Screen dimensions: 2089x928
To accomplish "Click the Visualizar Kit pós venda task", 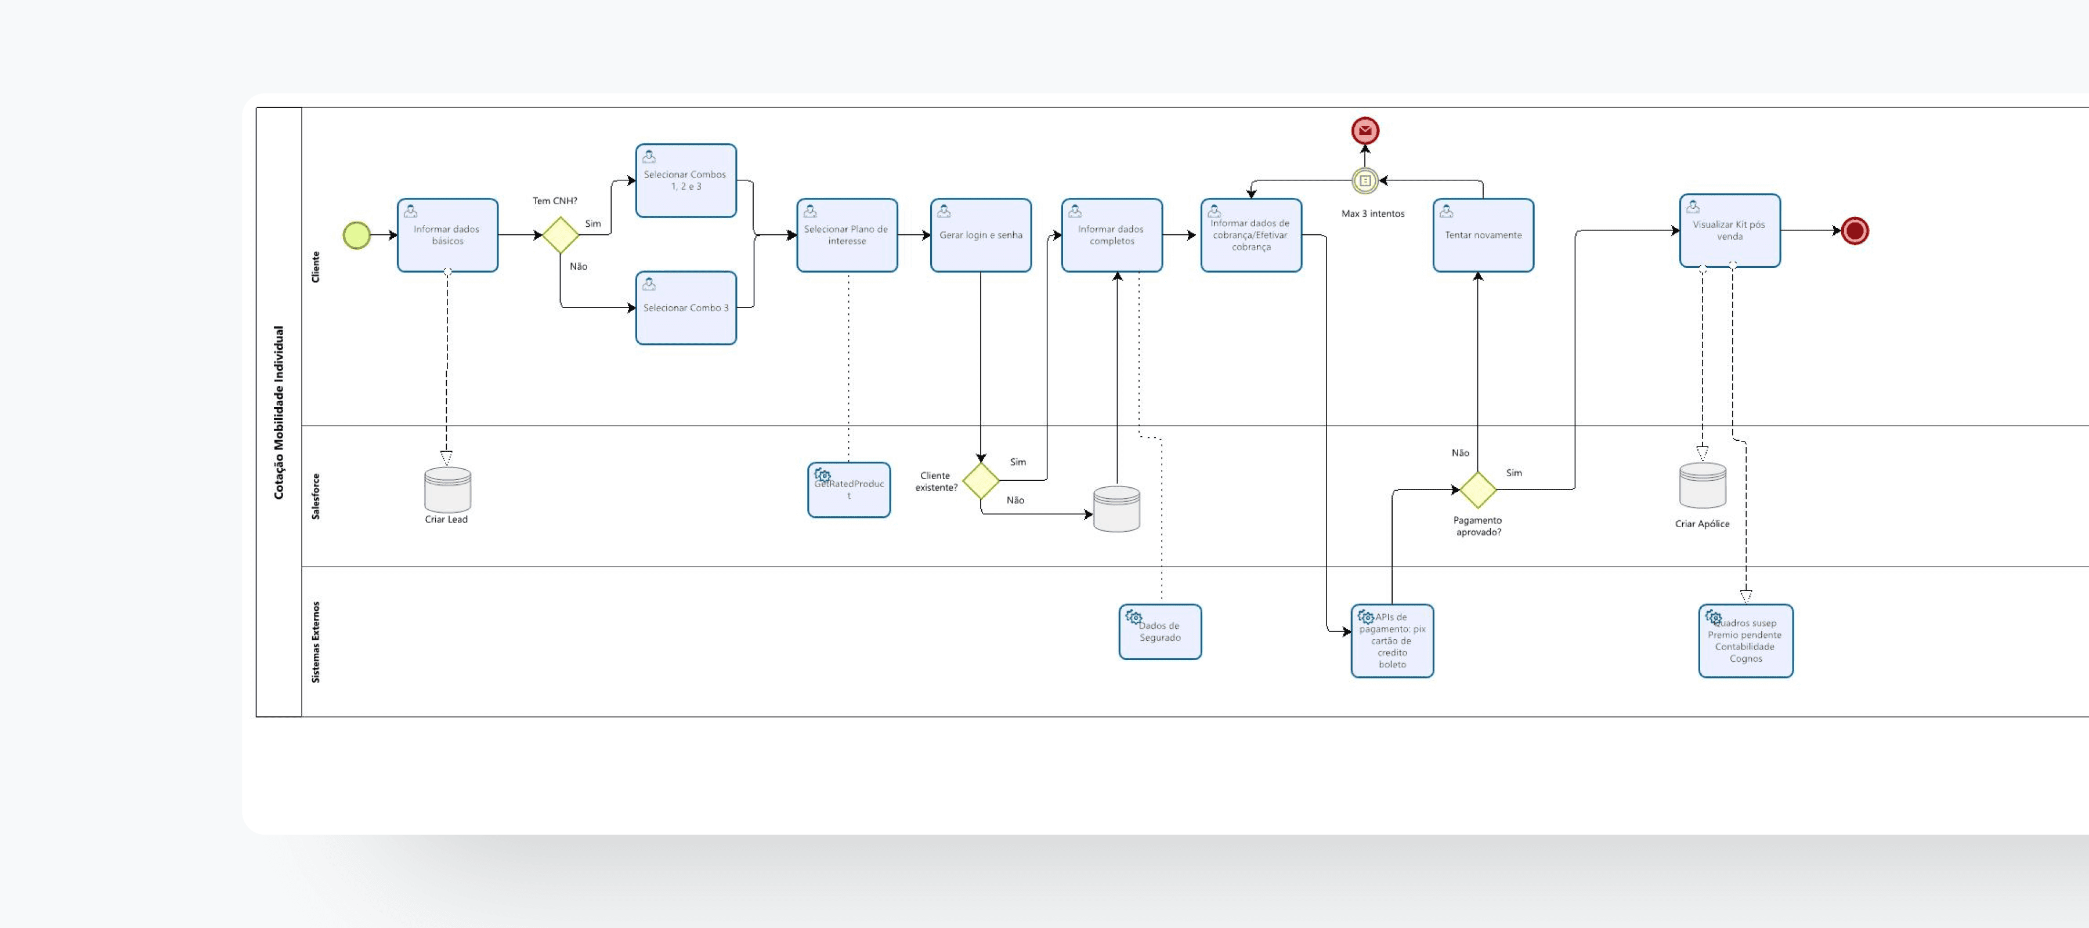I will coord(1730,231).
